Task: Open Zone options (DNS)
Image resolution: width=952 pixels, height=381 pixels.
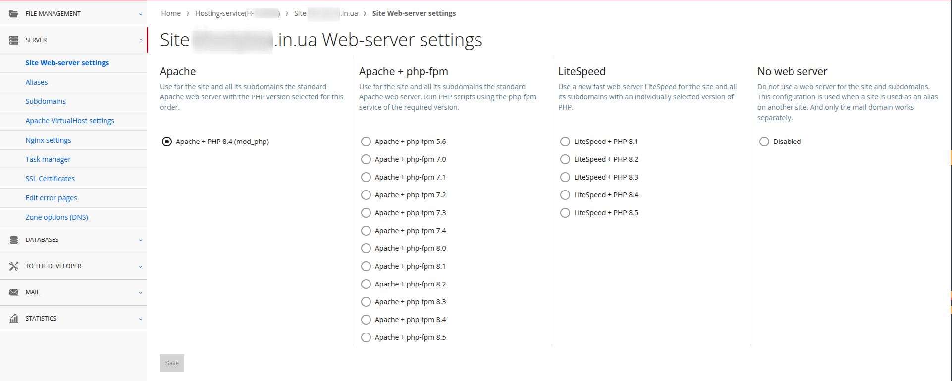Action: (x=56, y=217)
